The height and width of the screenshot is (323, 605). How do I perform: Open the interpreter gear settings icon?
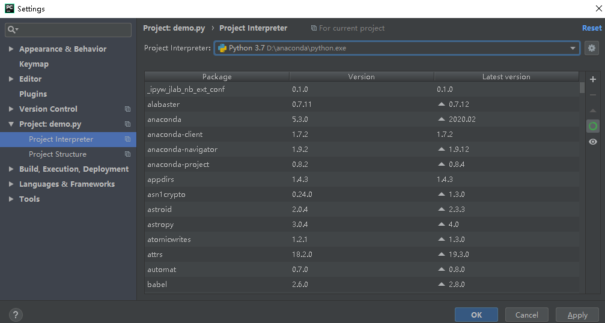pos(592,48)
